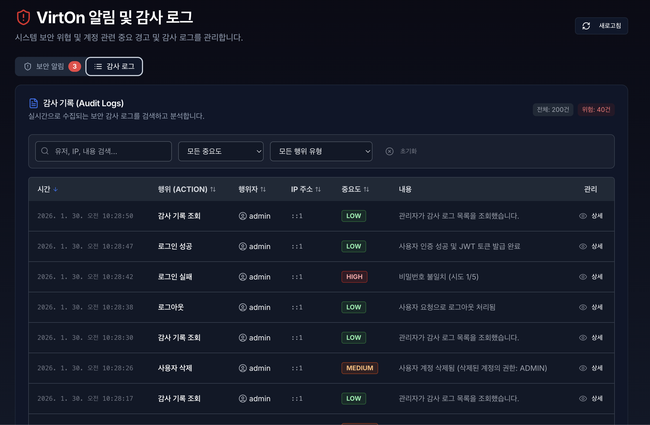
Task: Show details via eye icon on 로그아웃 row
Action: [x=582, y=307]
